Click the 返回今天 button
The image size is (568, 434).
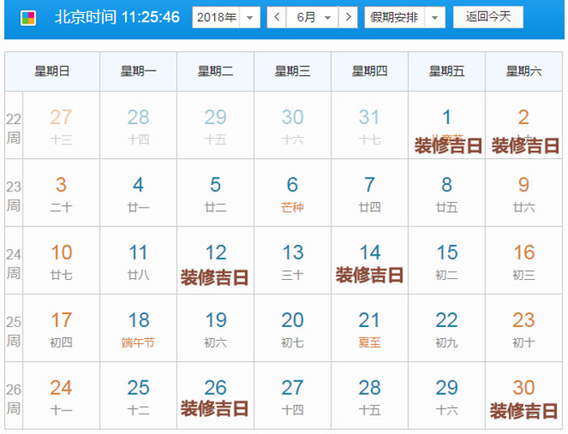488,17
